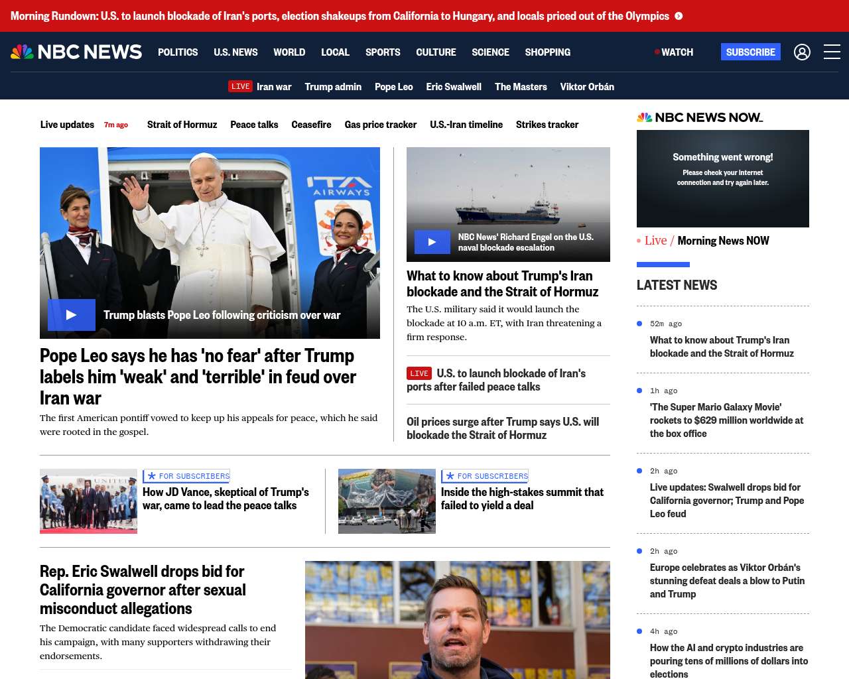This screenshot has height=679, width=849.
Task: Play the Trump blasts Pope Leo video
Action: click(x=71, y=315)
